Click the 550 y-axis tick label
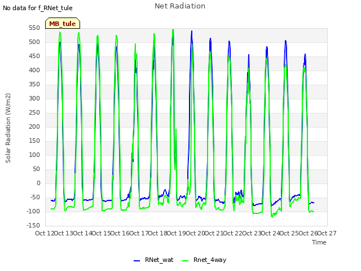361x271 pixels. pyautogui.click(x=34, y=28)
